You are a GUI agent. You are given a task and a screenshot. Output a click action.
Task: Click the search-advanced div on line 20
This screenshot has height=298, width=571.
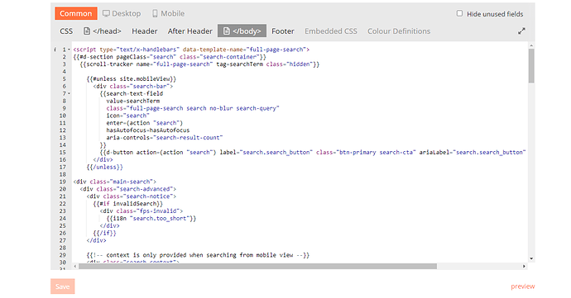pos(128,189)
